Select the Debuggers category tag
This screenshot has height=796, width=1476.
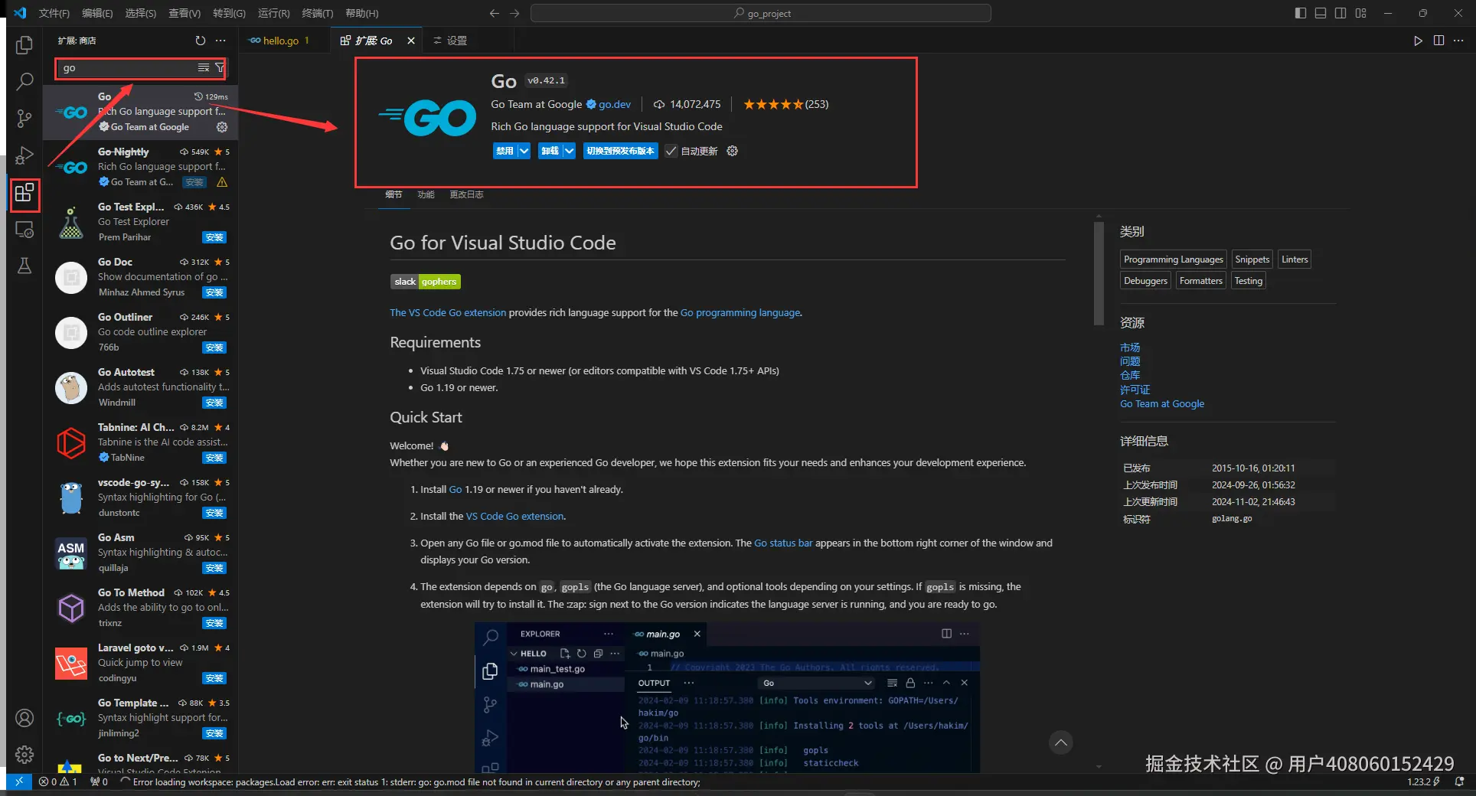[x=1145, y=281]
